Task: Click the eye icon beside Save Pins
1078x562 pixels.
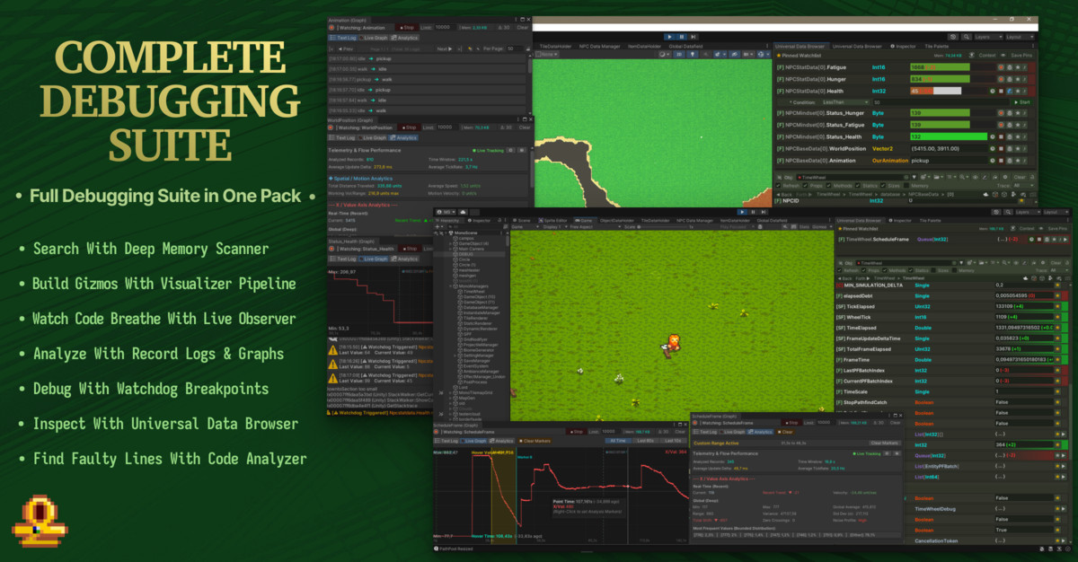Action: (x=1003, y=56)
